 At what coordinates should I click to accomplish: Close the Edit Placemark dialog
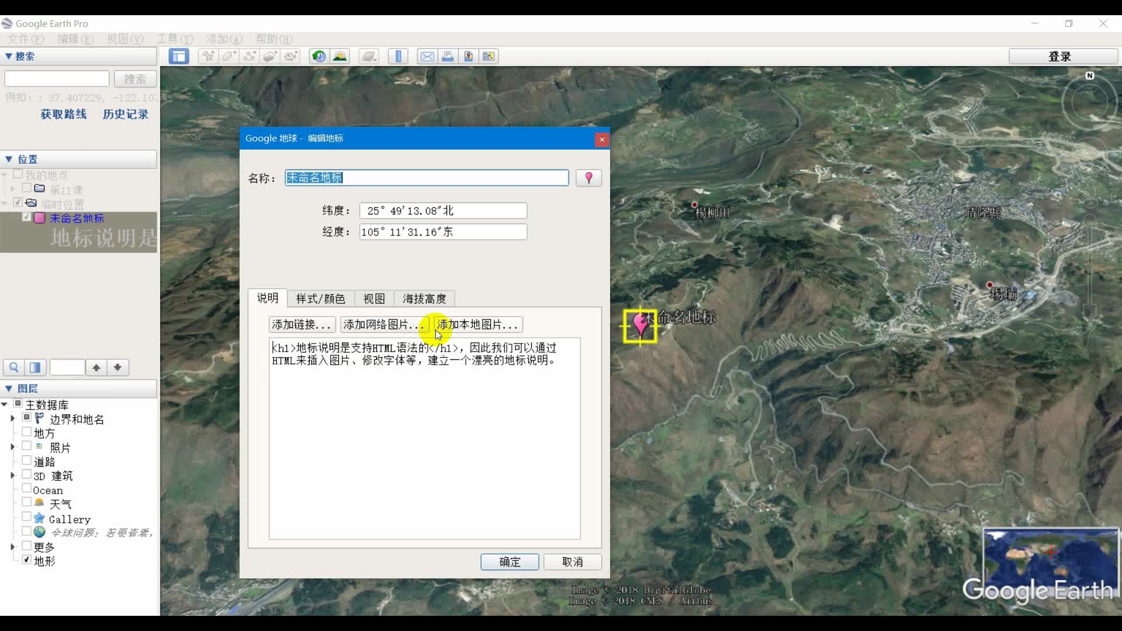602,140
